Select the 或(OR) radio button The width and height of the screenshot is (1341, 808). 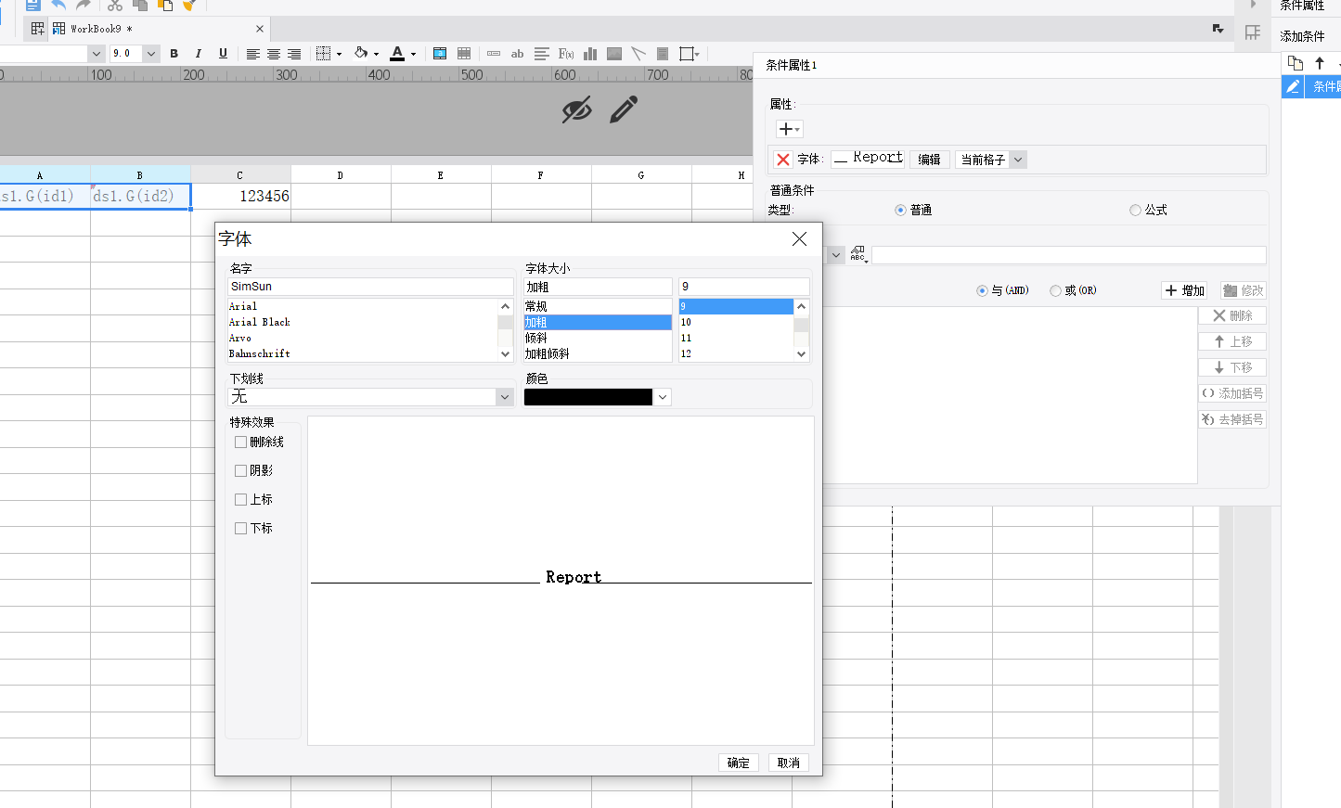(x=1055, y=291)
